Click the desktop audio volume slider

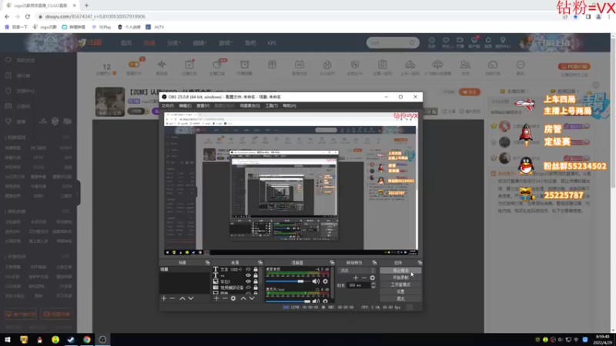(x=287, y=281)
